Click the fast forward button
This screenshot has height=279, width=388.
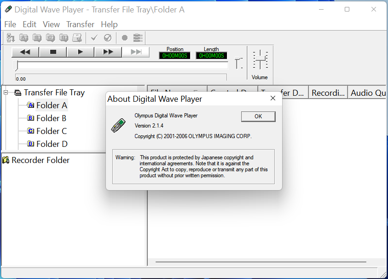coord(108,52)
